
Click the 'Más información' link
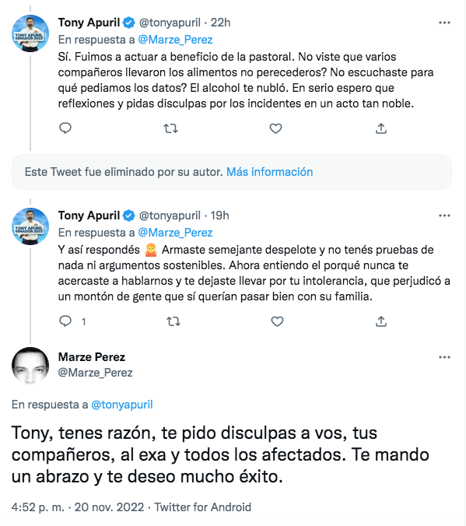(x=270, y=172)
